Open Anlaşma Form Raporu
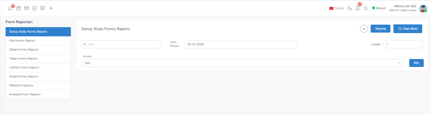Screen dimensions: 431x115 point(38,94)
